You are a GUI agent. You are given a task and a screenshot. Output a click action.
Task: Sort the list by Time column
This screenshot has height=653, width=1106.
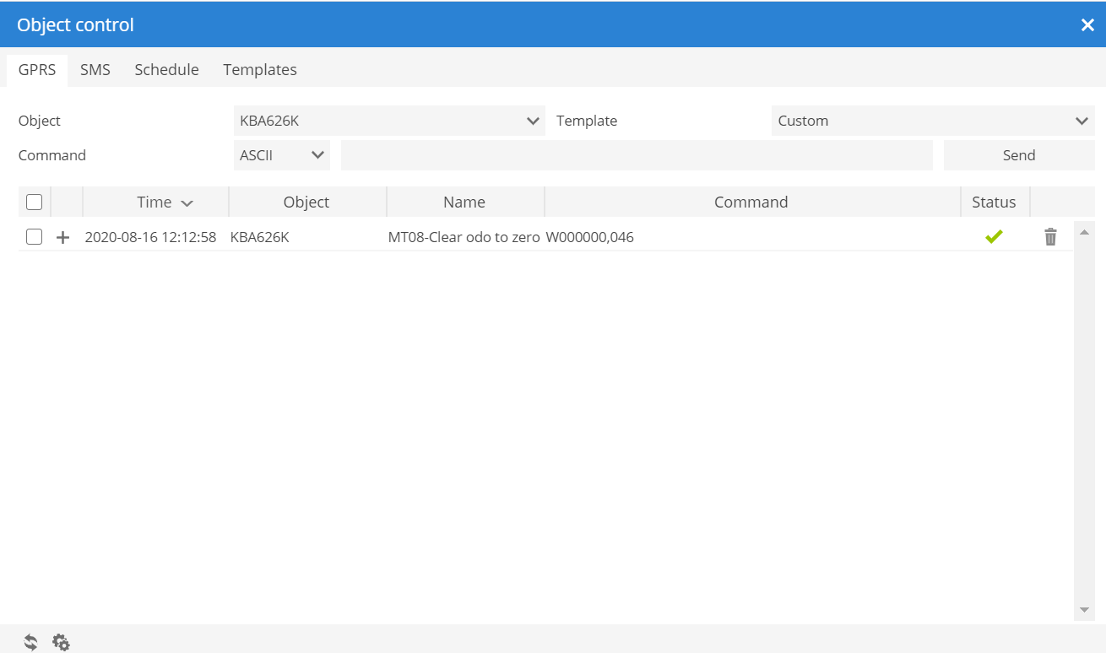155,202
